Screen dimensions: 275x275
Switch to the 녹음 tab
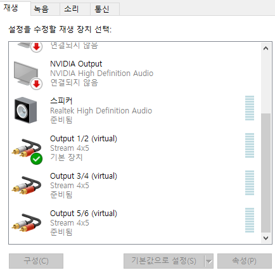pyautogui.click(x=41, y=9)
